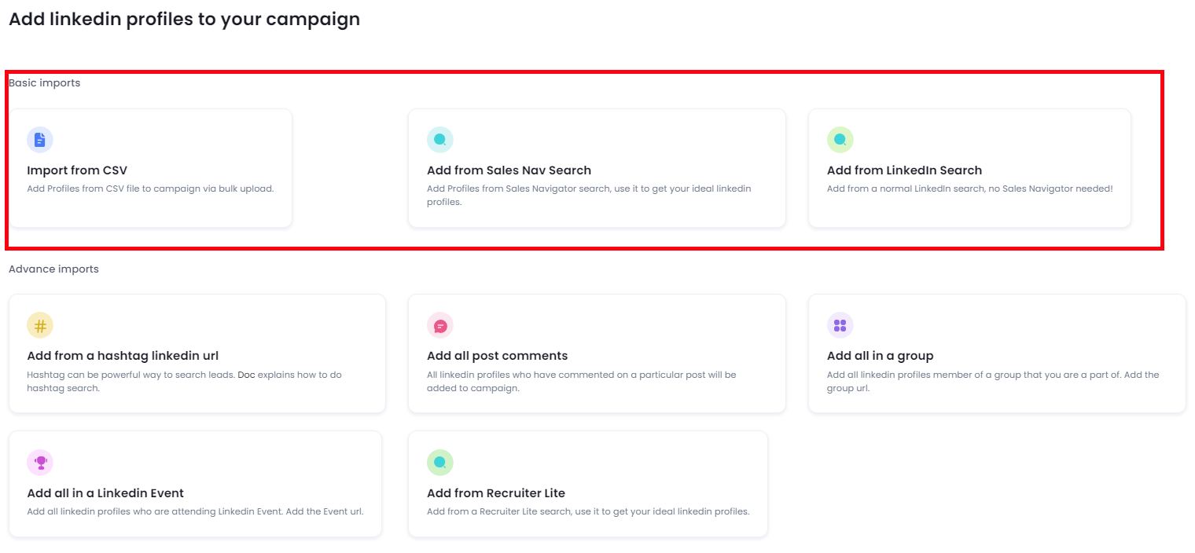
Task: Click the group members icon on Add all in a group
Action: click(840, 324)
